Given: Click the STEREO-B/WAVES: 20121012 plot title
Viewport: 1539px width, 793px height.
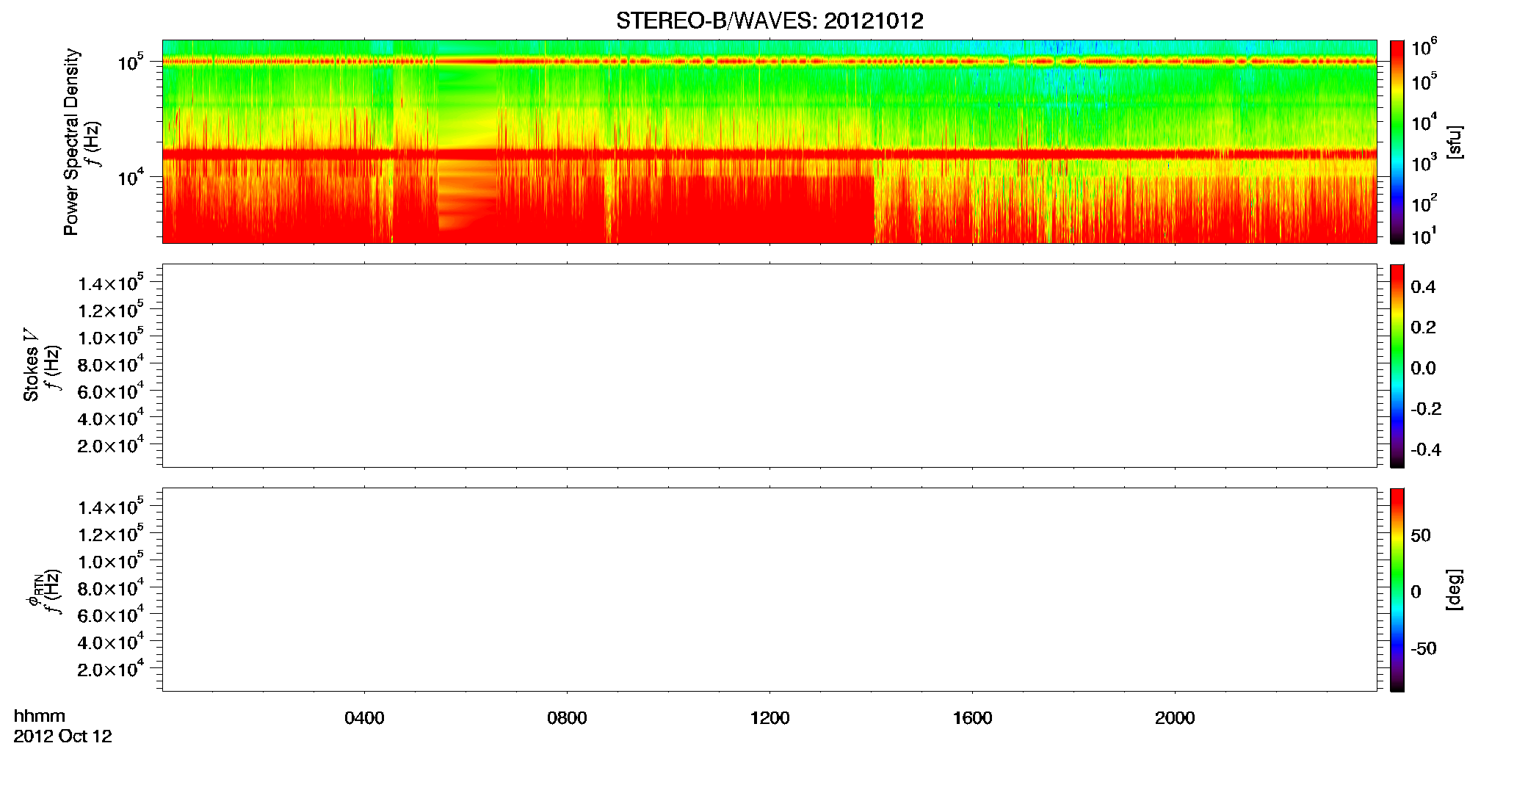Looking at the screenshot, I should [x=769, y=21].
